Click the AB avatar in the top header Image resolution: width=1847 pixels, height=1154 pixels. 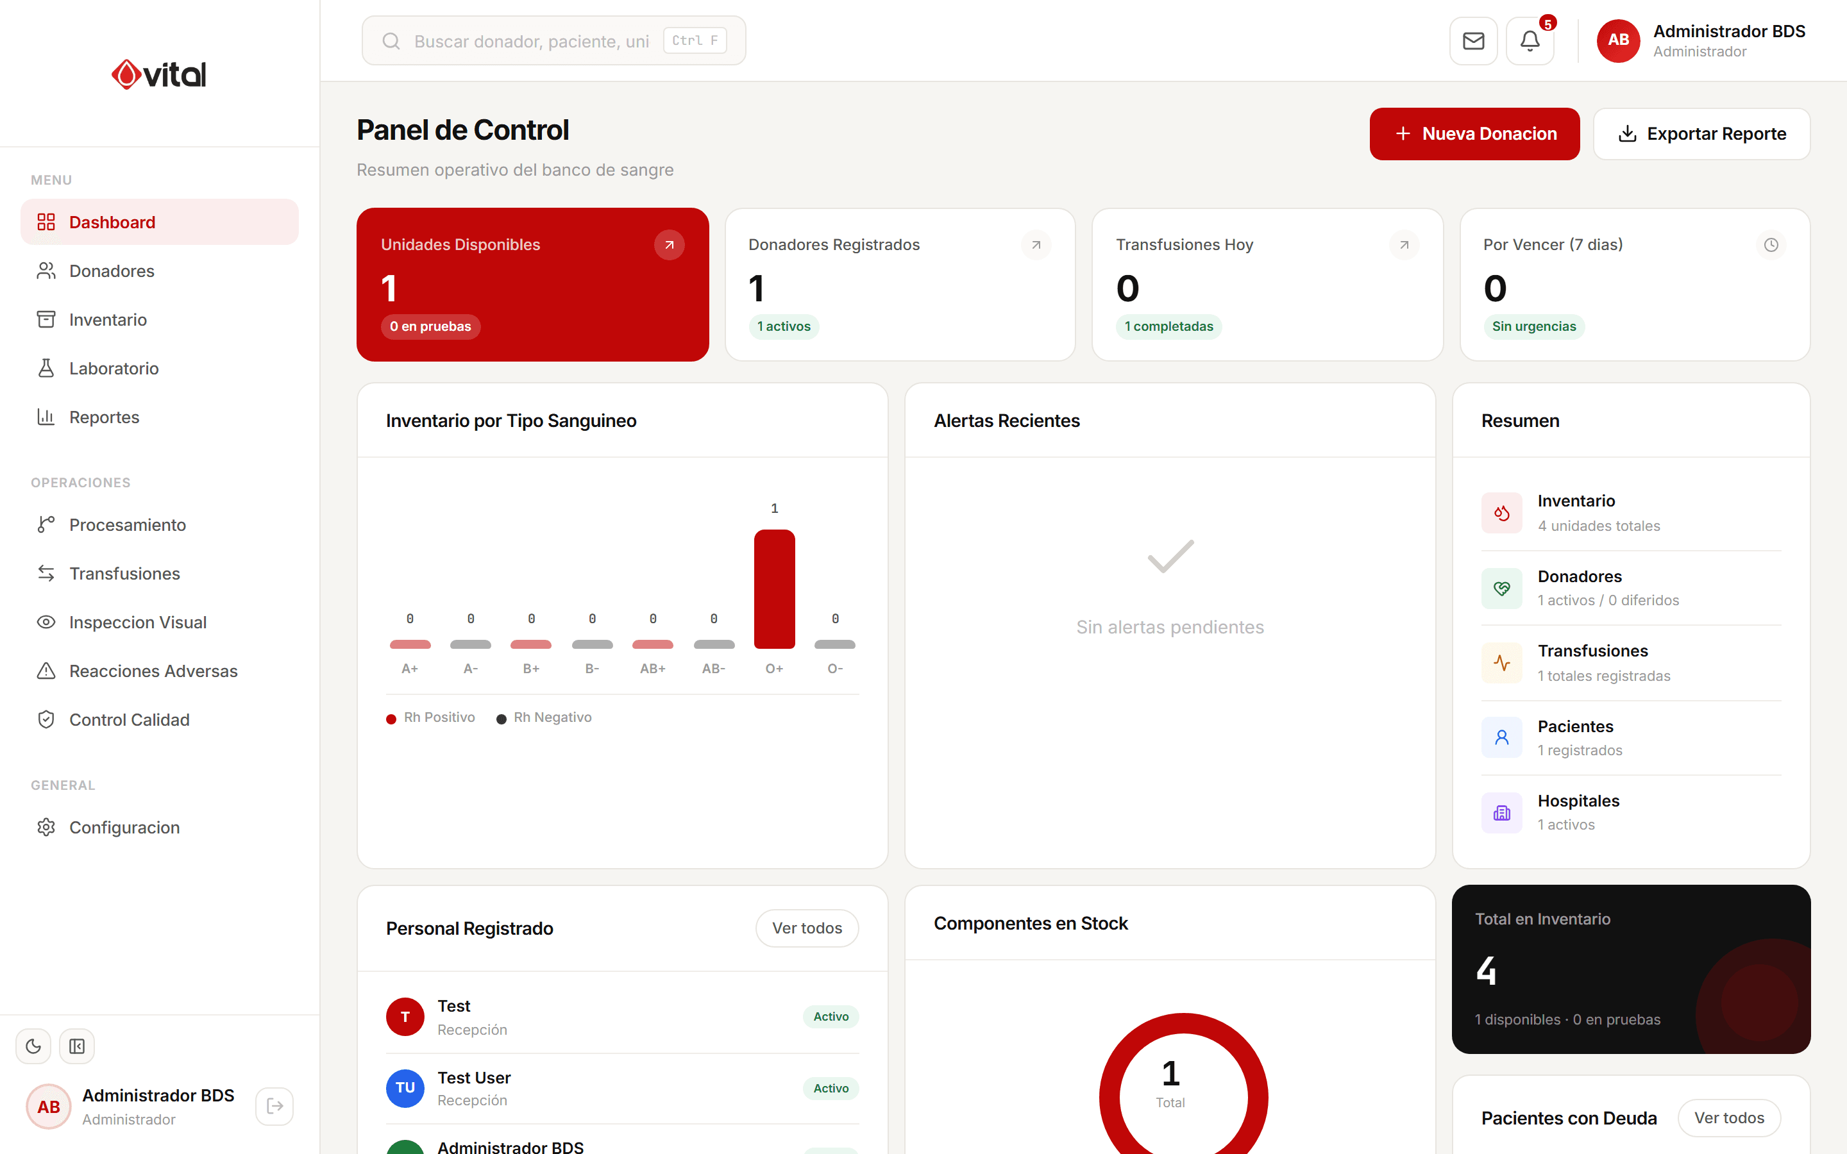click(1618, 40)
